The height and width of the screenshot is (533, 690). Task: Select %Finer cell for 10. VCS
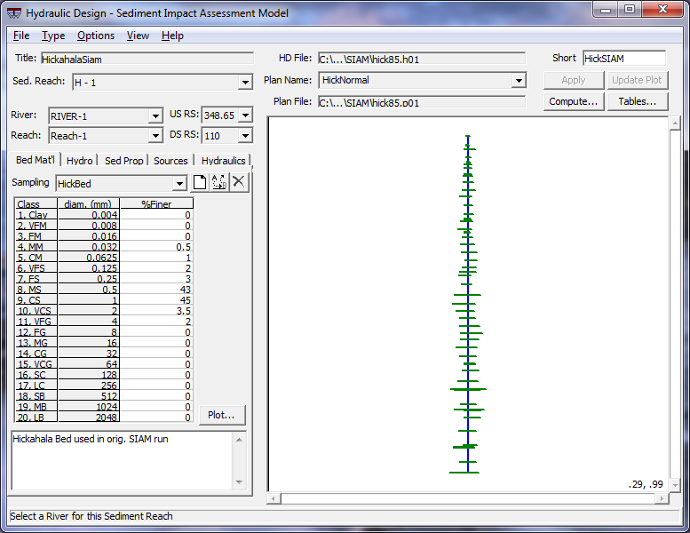click(x=156, y=311)
